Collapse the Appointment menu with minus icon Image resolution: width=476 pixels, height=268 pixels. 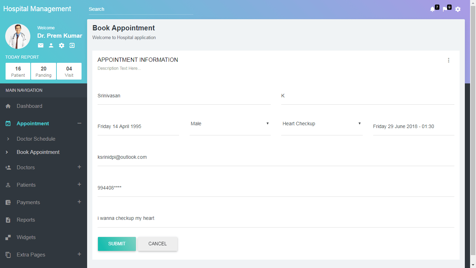[79, 123]
